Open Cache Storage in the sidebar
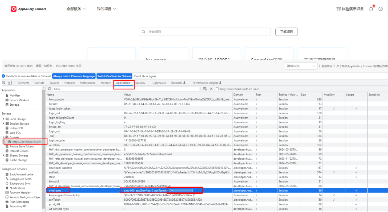388x212 pixels. click(16, 160)
